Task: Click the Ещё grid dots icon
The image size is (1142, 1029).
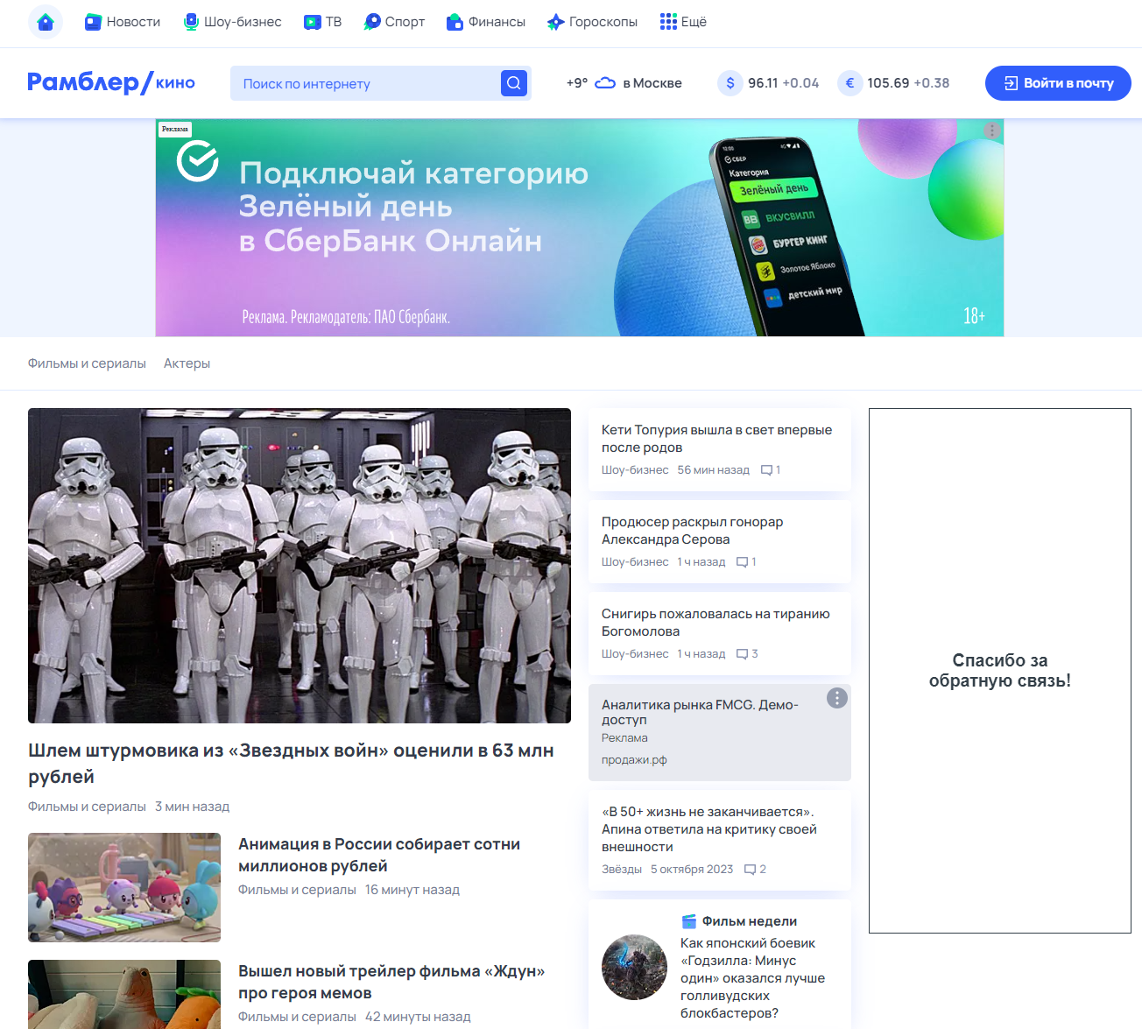Action: point(668,22)
